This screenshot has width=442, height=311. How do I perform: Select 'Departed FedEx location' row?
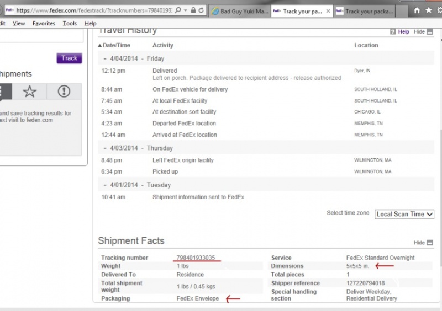coord(266,124)
